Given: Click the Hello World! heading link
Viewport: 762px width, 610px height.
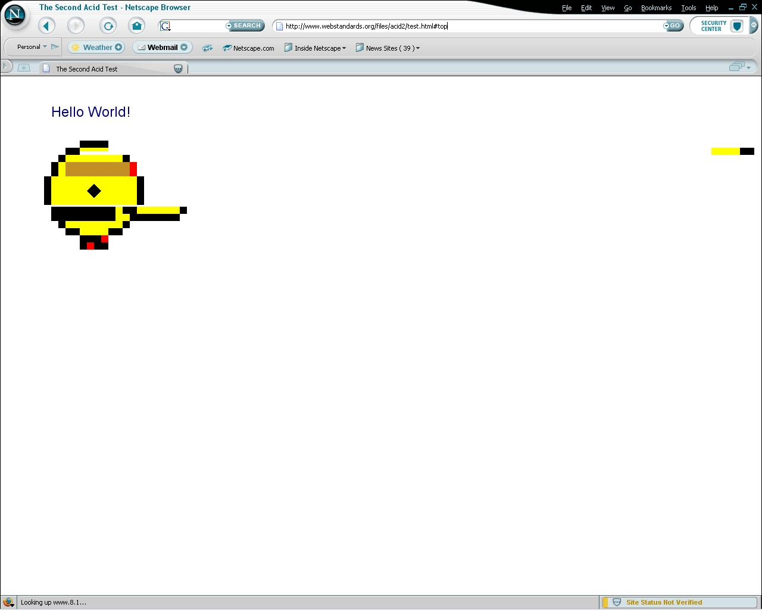Looking at the screenshot, I should click(x=90, y=112).
